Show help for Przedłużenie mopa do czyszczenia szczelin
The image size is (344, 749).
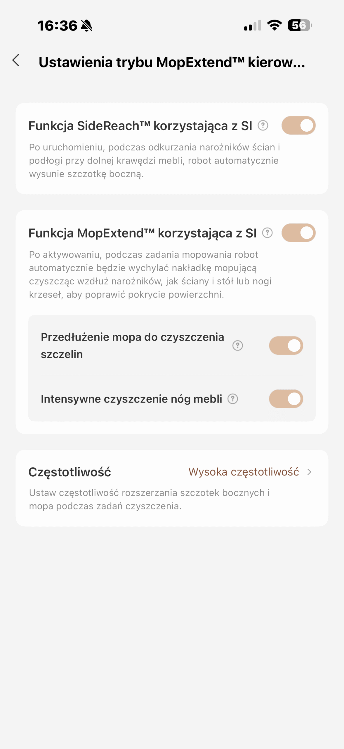point(237,346)
